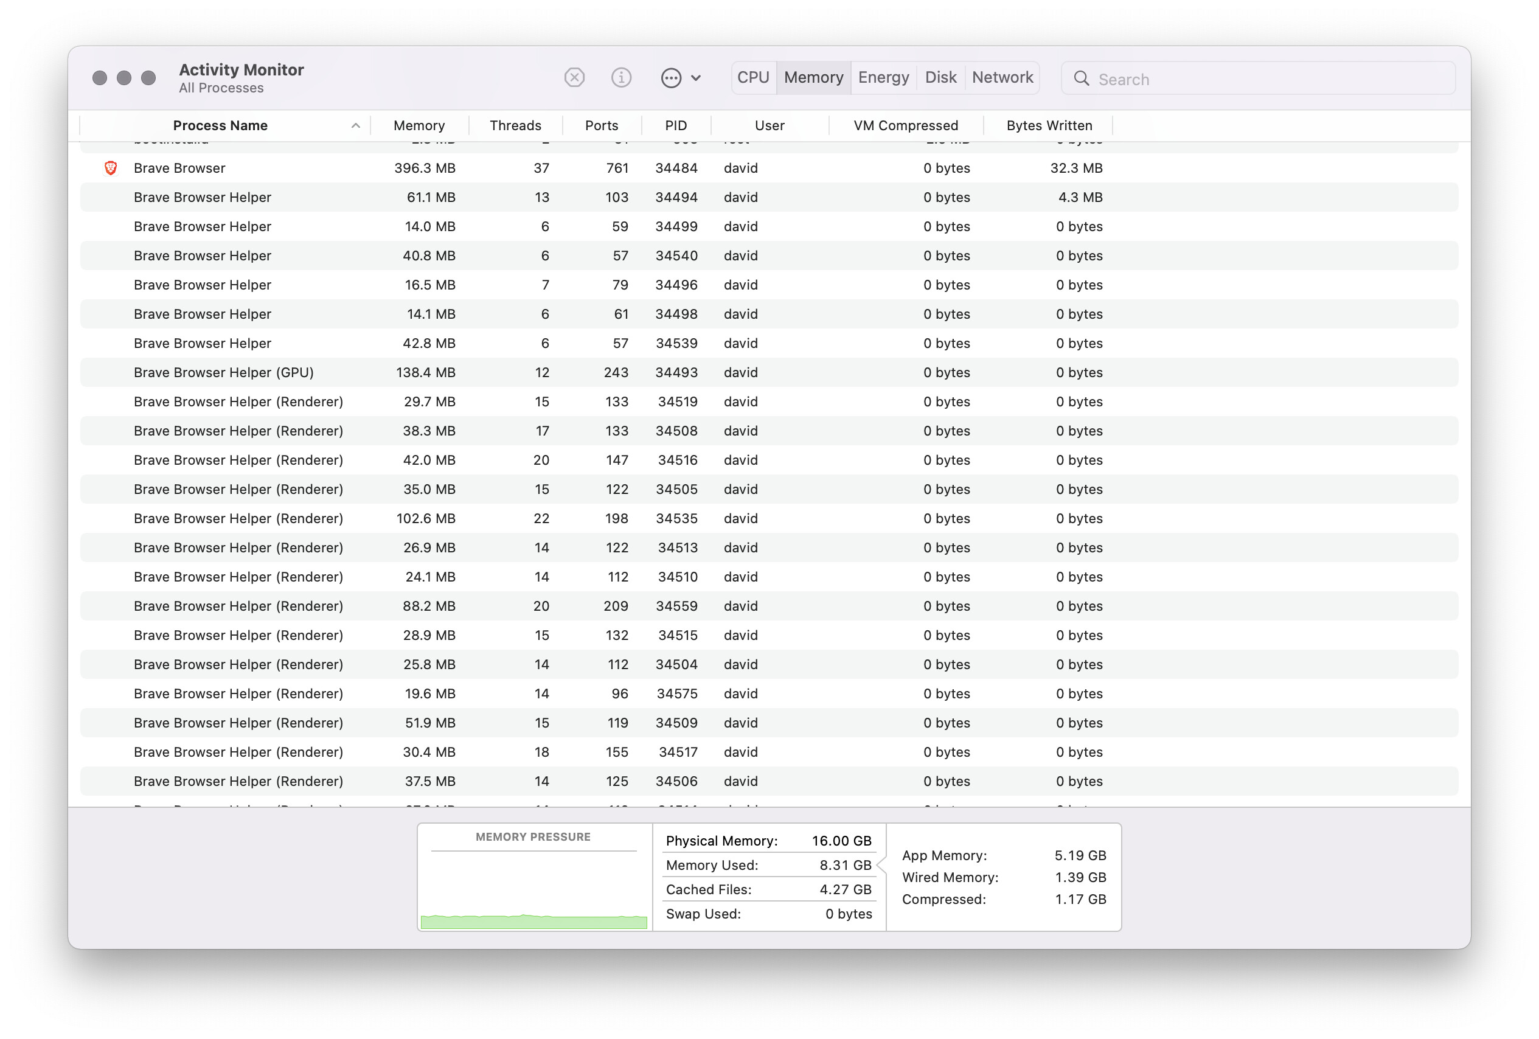Select Renderer row using 102.6 MB
This screenshot has height=1039, width=1539.
(769, 518)
